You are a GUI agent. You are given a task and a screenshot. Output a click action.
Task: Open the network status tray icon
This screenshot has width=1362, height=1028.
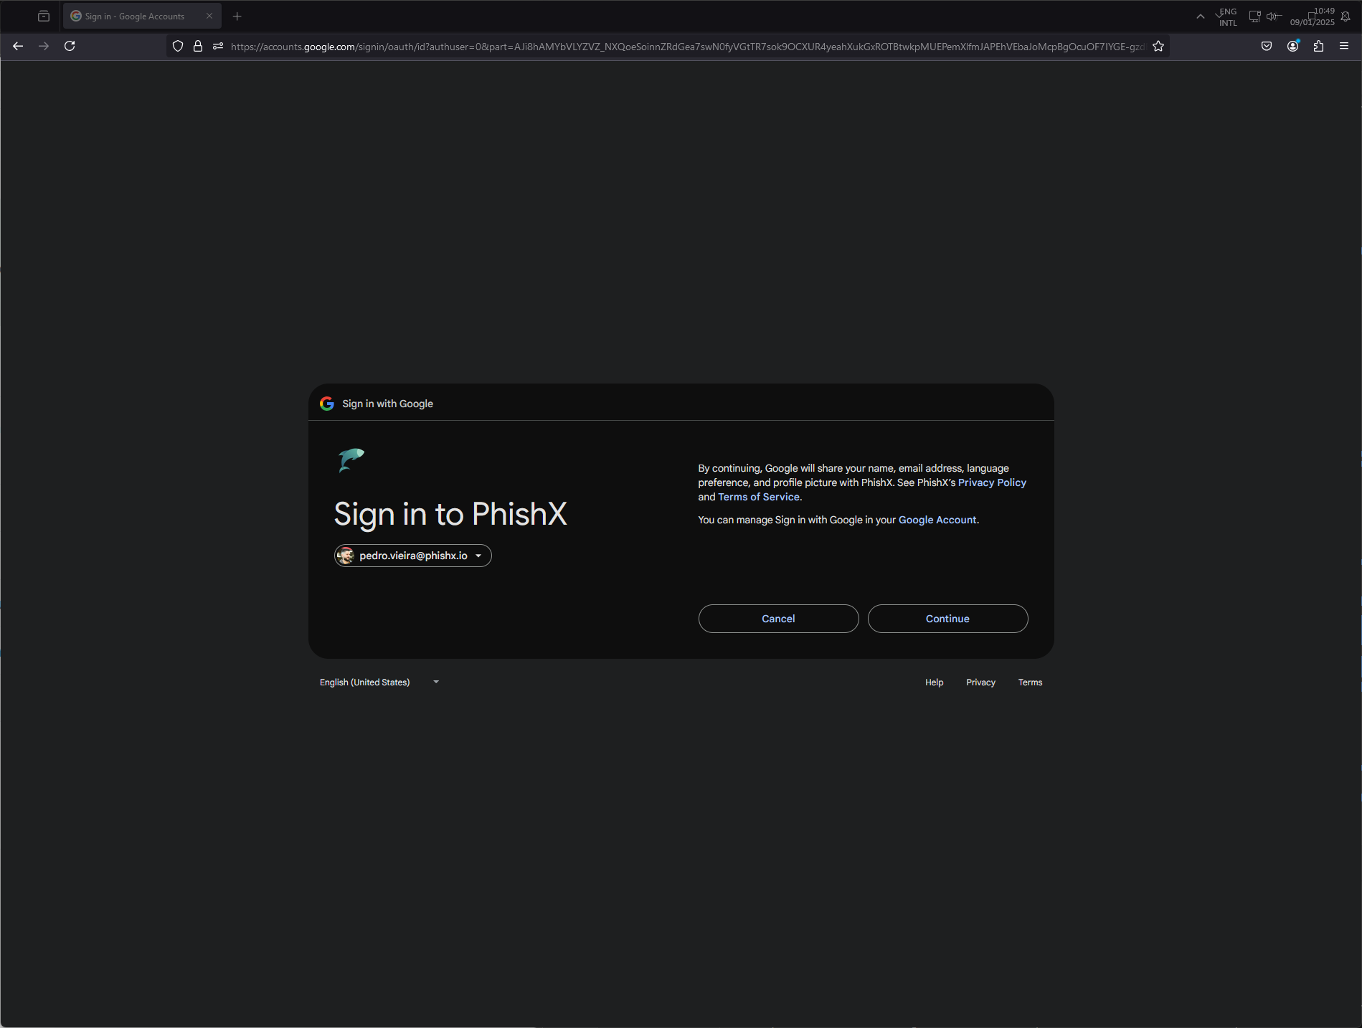(x=1254, y=16)
